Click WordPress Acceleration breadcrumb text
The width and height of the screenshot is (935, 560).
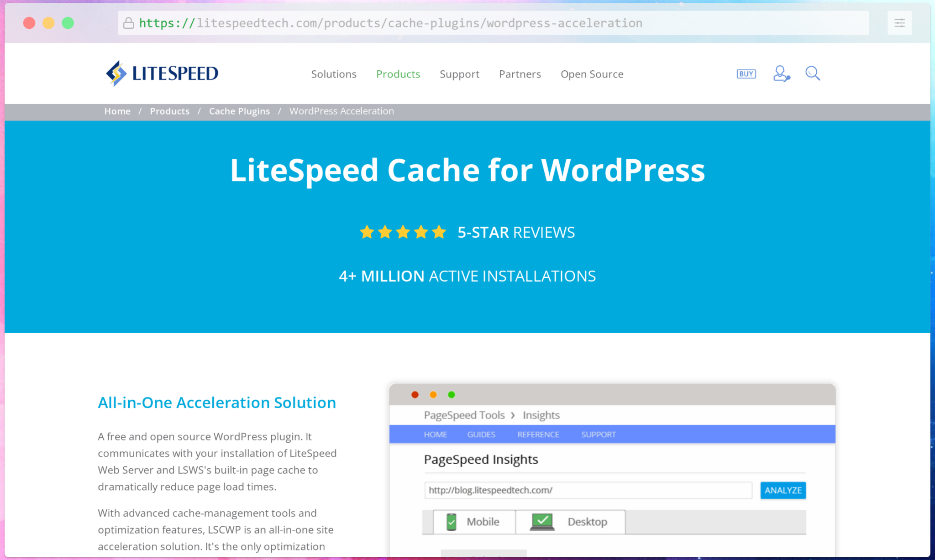point(341,111)
